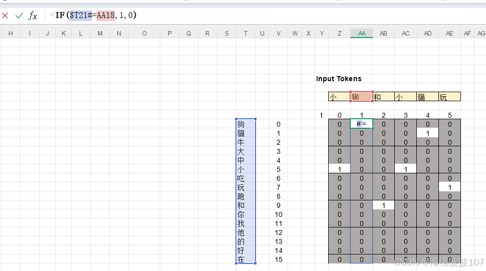This screenshot has width=486, height=271.
Task: Click the 't' label cell
Action: coord(322,115)
